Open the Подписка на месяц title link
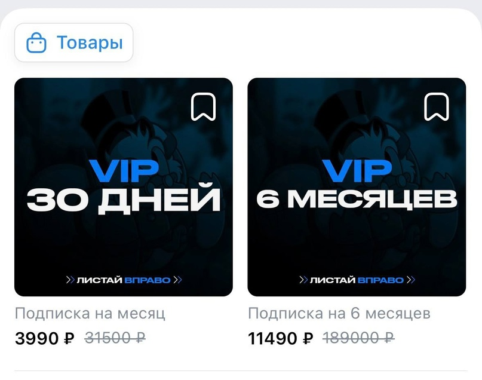The height and width of the screenshot is (380, 482). pyautogui.click(x=90, y=314)
